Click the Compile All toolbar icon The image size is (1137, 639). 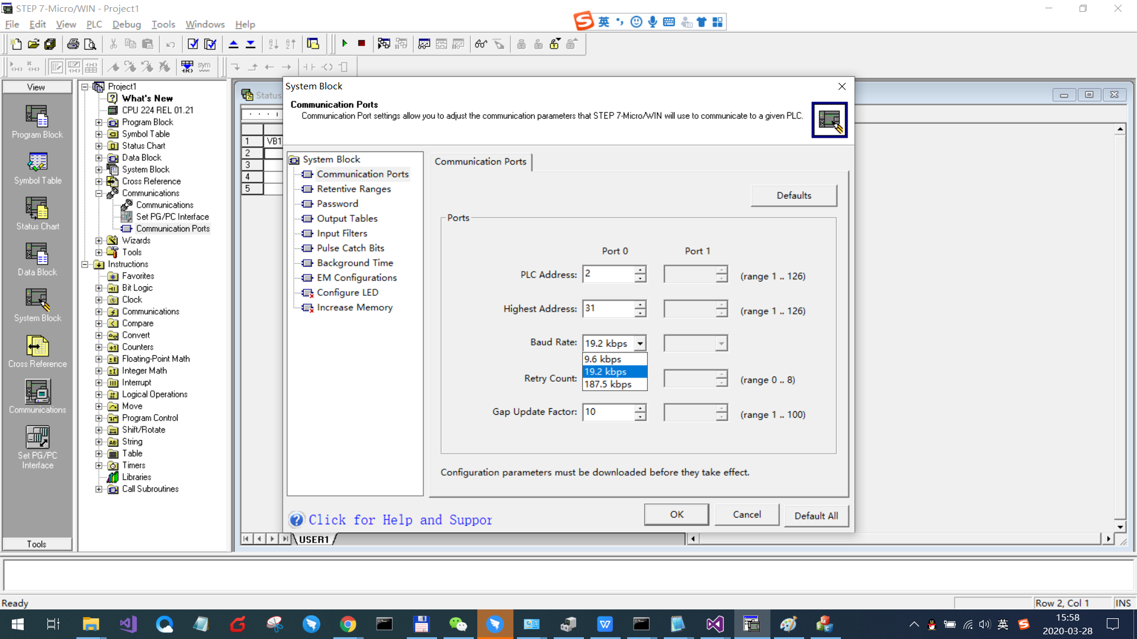[x=210, y=44]
